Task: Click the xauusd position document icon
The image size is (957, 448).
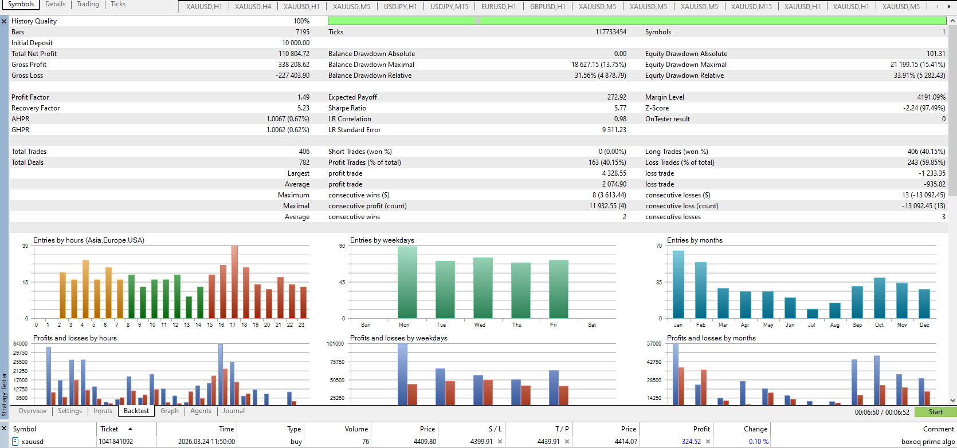Action: [15, 442]
